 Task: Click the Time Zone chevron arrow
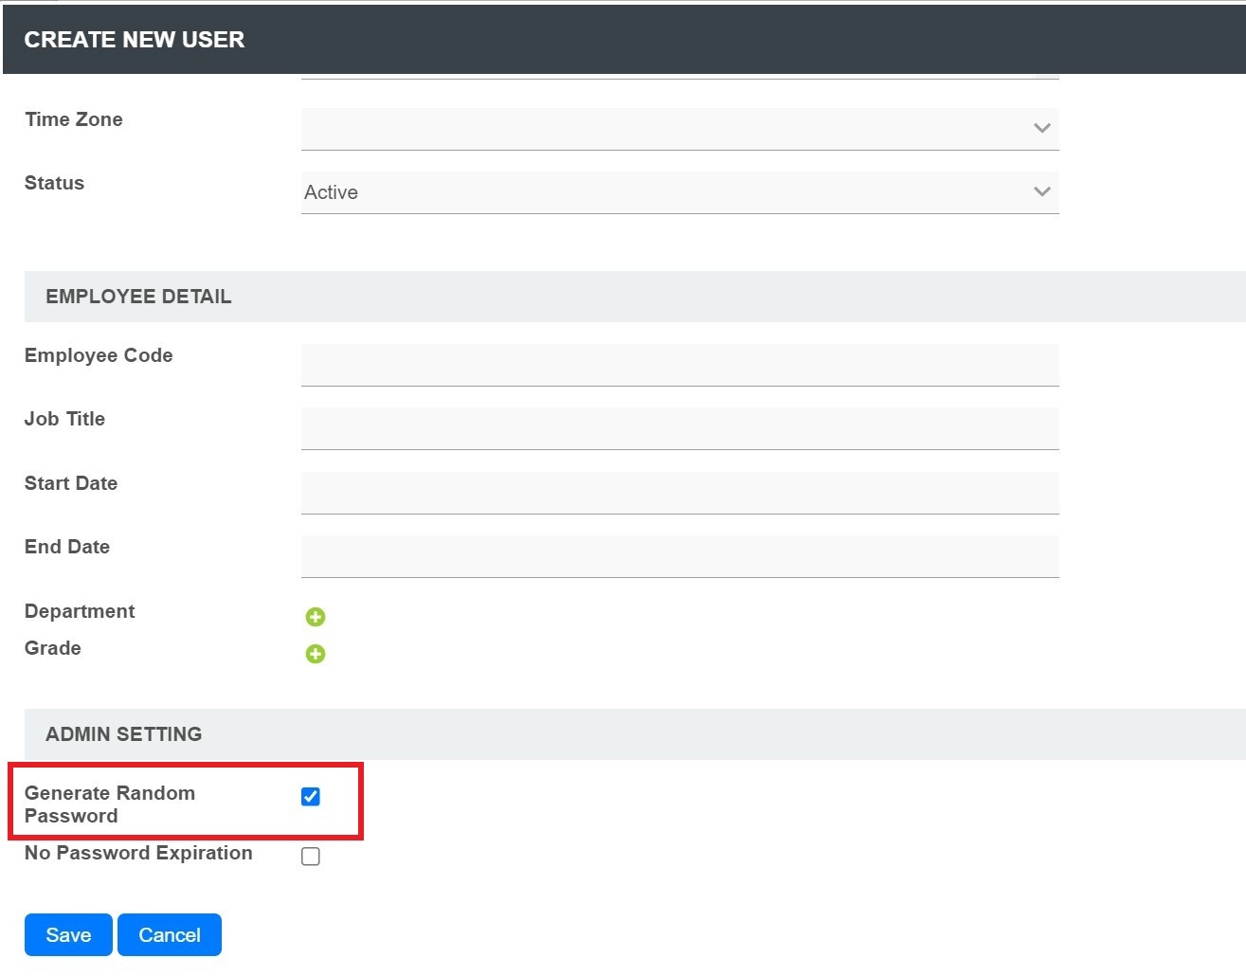pyautogui.click(x=1041, y=128)
